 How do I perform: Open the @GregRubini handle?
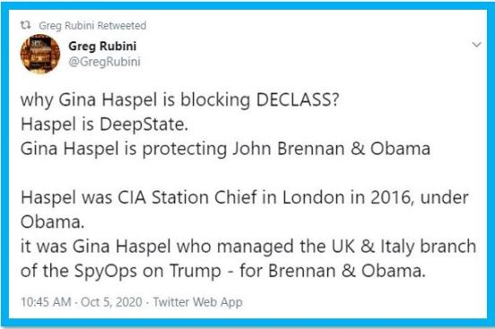click(x=105, y=62)
